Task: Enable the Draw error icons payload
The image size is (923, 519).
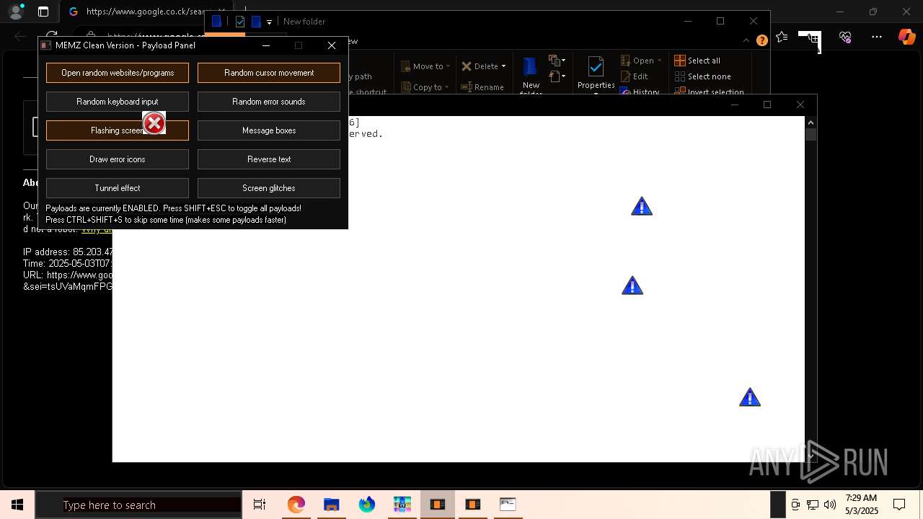Action: (x=118, y=159)
